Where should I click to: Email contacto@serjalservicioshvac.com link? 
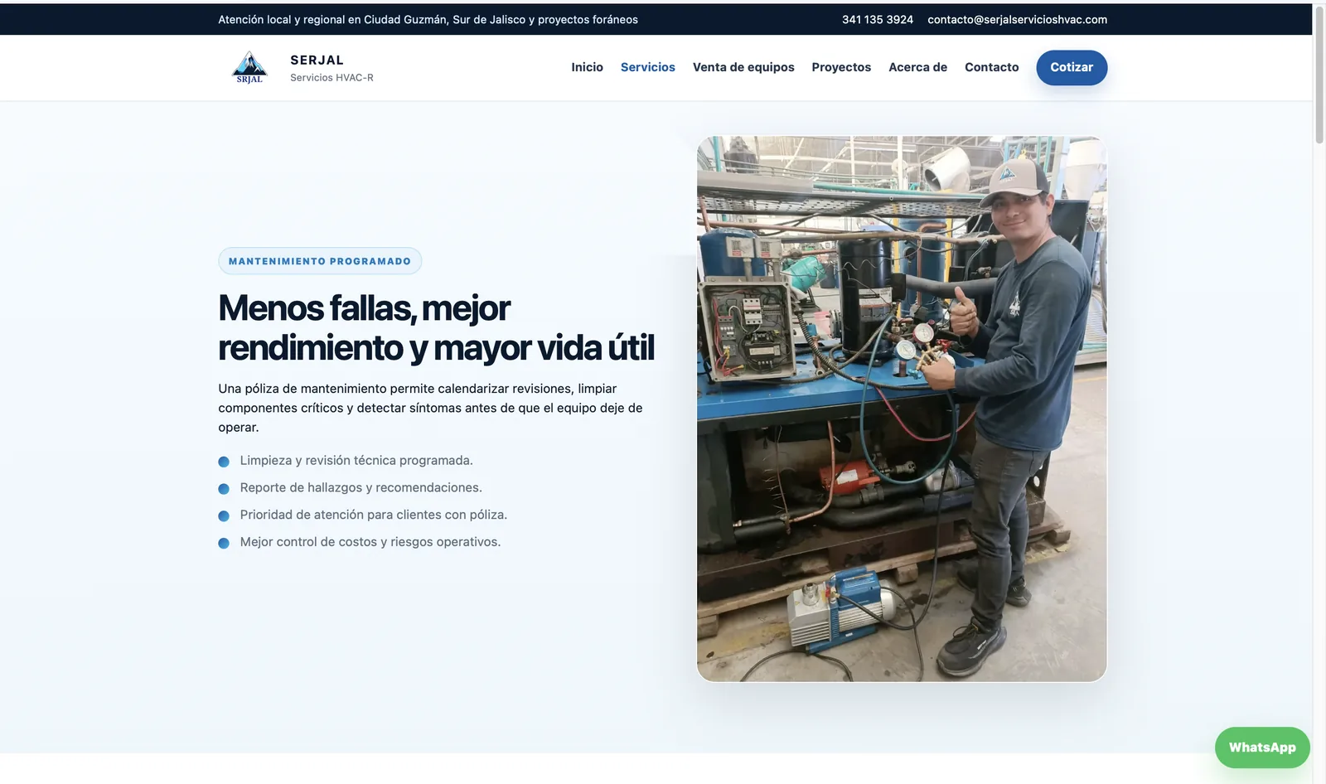[x=1017, y=19]
